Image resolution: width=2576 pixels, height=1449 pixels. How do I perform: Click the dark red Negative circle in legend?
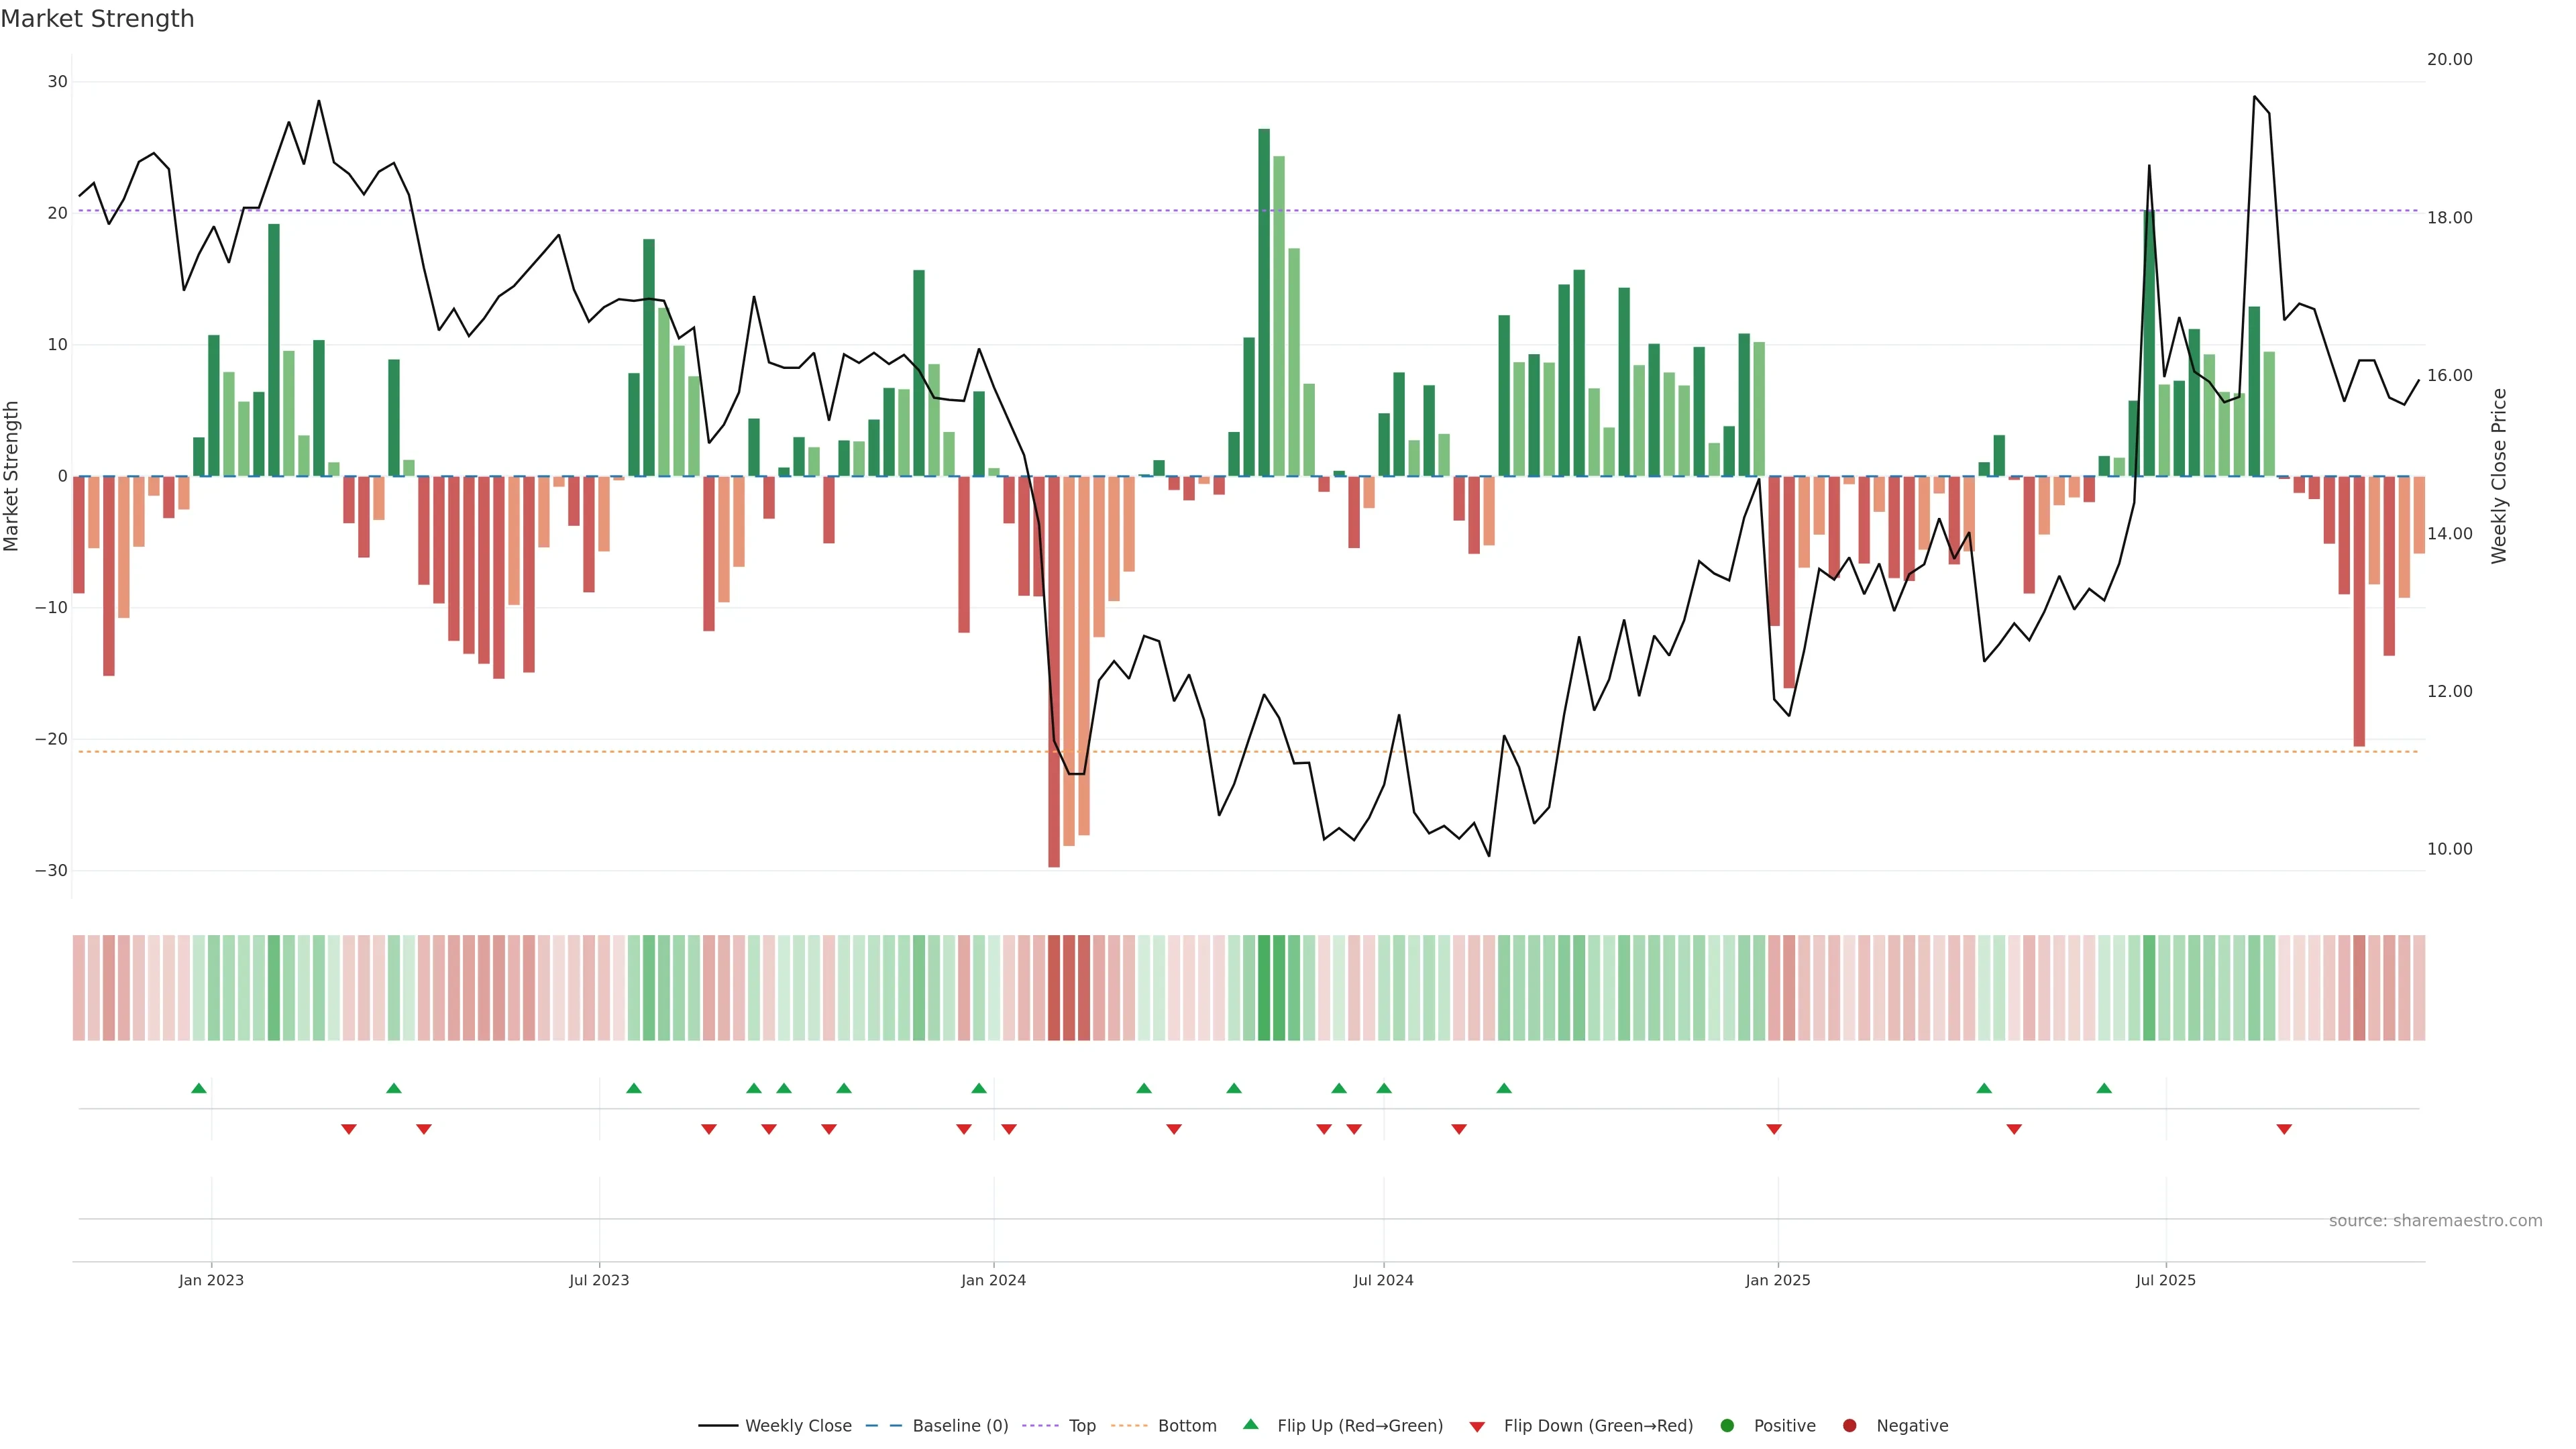[x=1849, y=1426]
